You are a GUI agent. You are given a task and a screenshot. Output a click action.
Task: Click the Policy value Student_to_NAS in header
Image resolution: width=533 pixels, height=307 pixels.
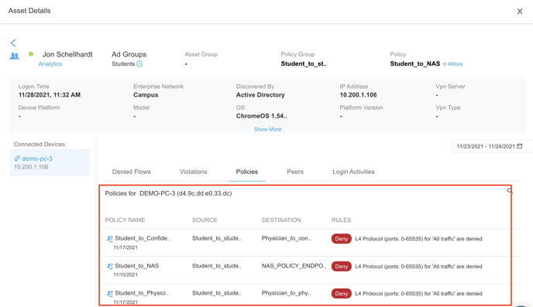(x=415, y=63)
